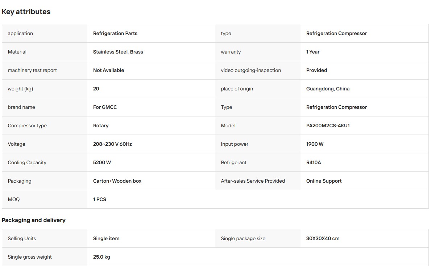Click the R410A refrigerant value

pyautogui.click(x=314, y=162)
